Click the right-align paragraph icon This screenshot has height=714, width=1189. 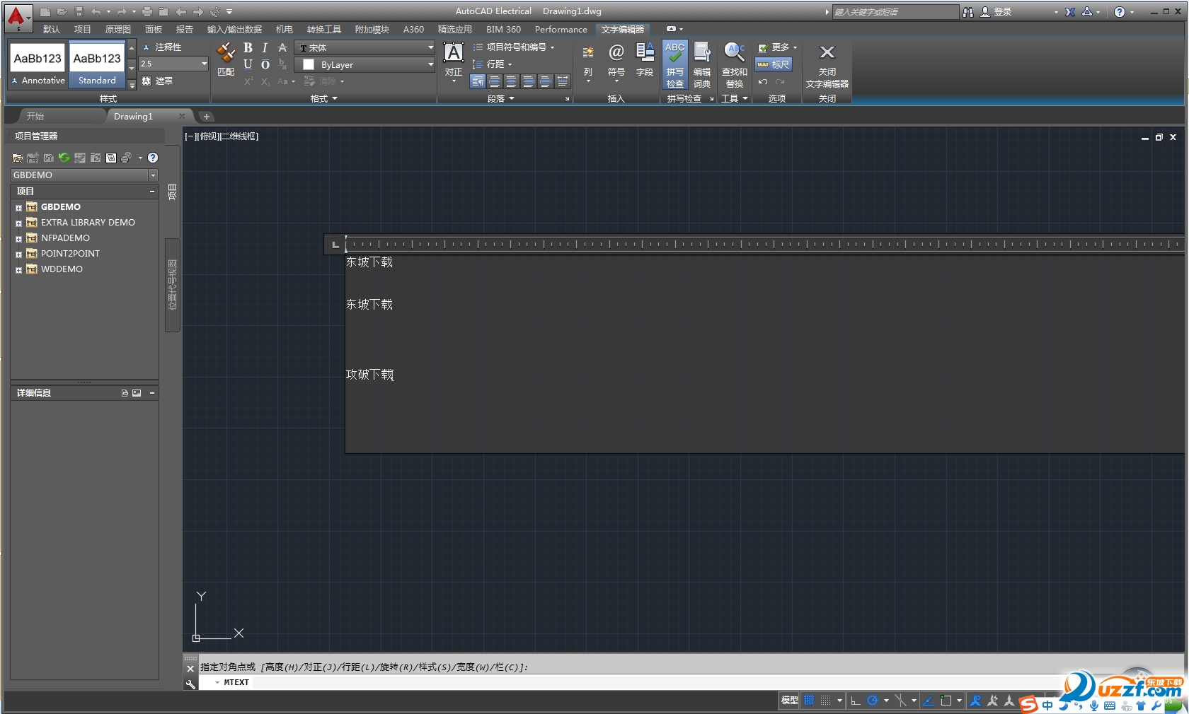pyautogui.click(x=529, y=81)
